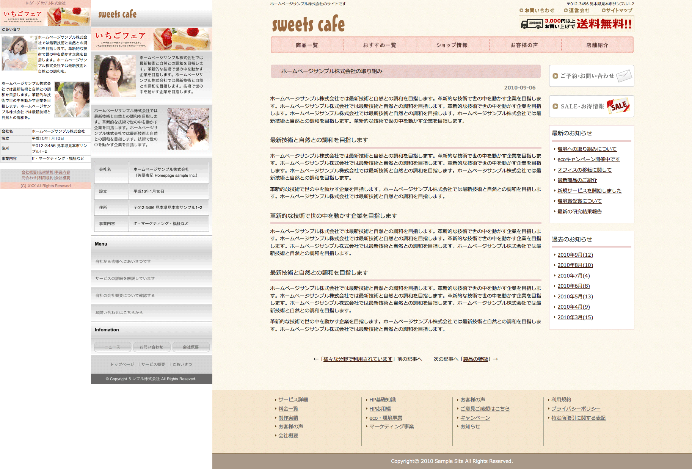Go to the 店舗紹介 navigation tab
This screenshot has width=692, height=469.
[x=597, y=45]
